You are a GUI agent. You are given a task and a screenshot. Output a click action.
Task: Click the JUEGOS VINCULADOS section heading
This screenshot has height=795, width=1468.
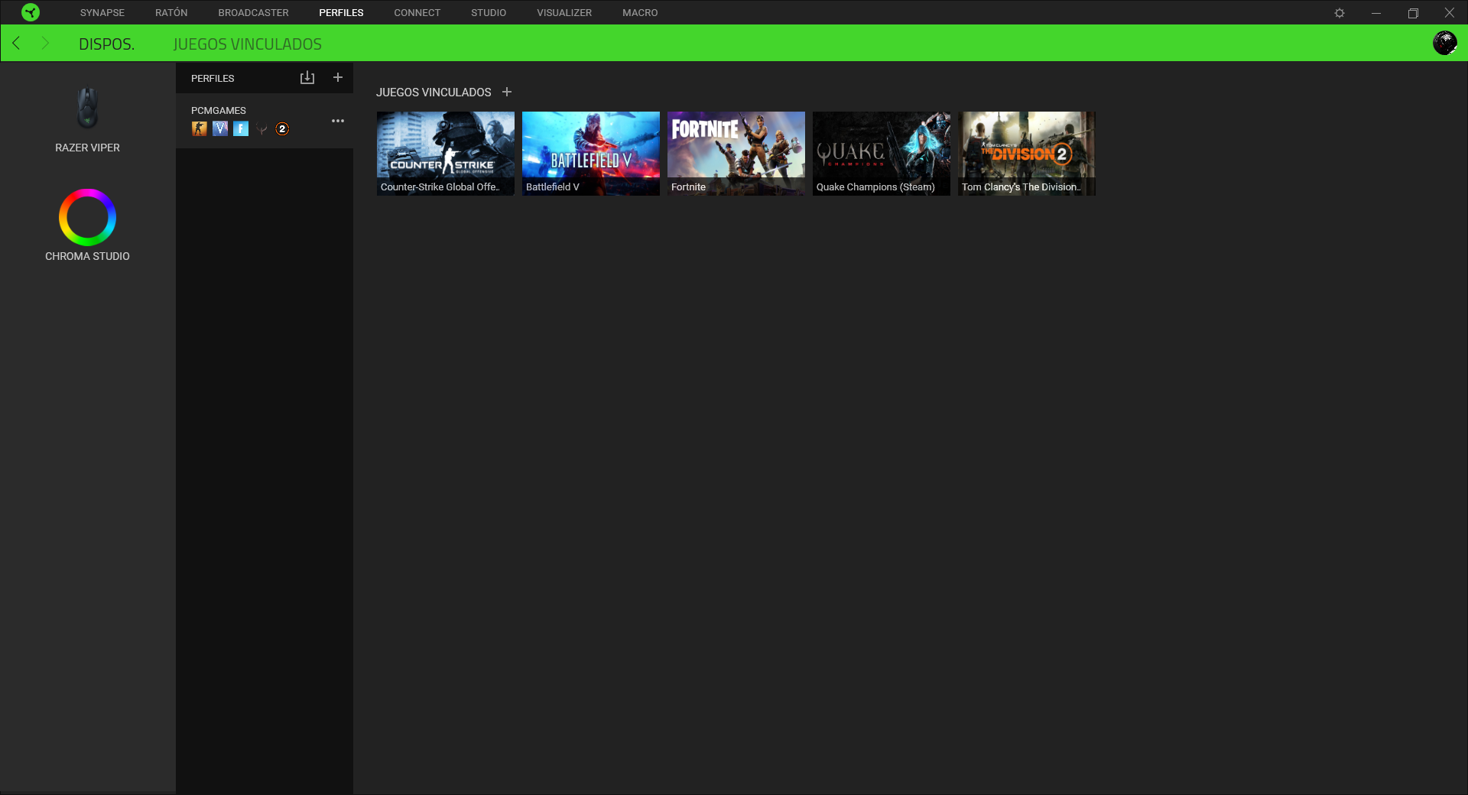434,92
